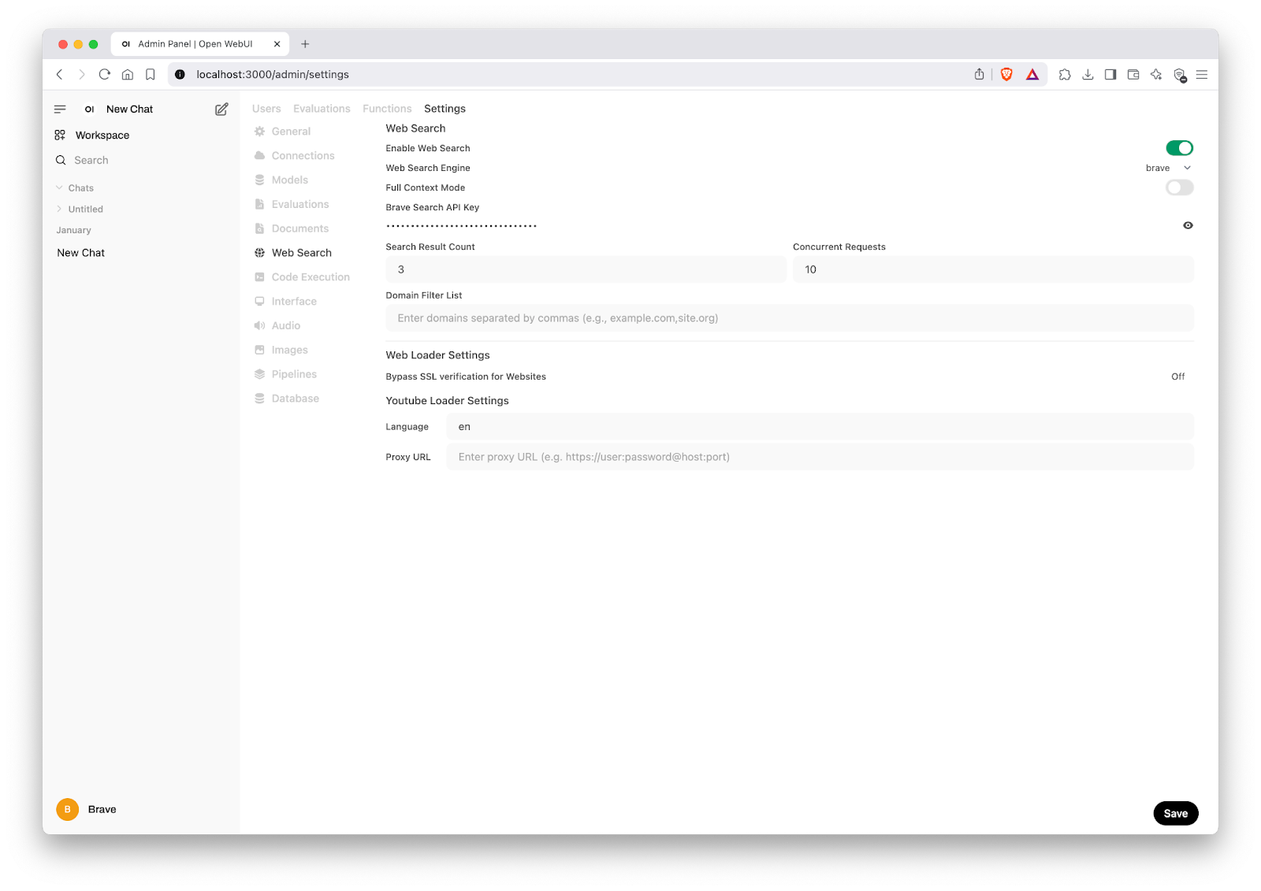Go back in browser history
Viewport: 1261px width, 891px height.
pyautogui.click(x=59, y=74)
